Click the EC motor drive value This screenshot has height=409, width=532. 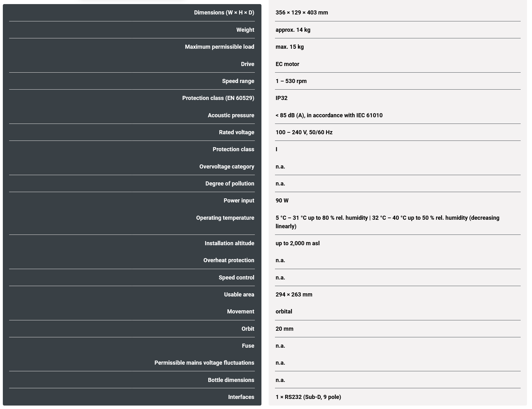coord(287,64)
